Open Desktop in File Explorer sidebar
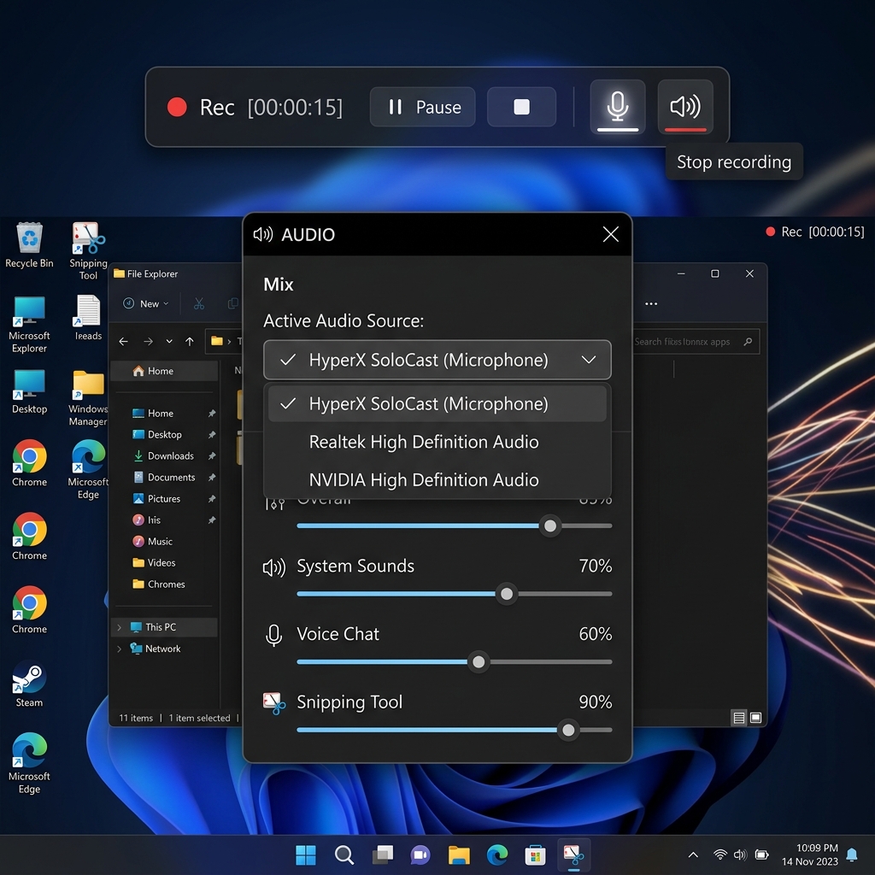This screenshot has width=875, height=875. click(165, 435)
